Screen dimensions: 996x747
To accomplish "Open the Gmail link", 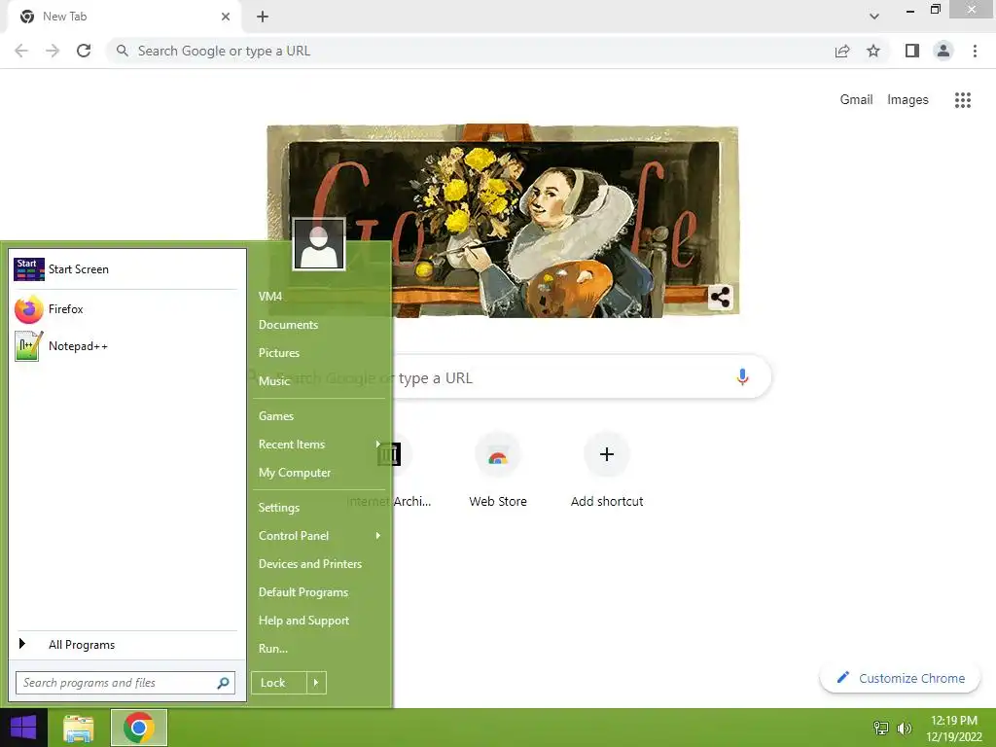I will pos(856,100).
